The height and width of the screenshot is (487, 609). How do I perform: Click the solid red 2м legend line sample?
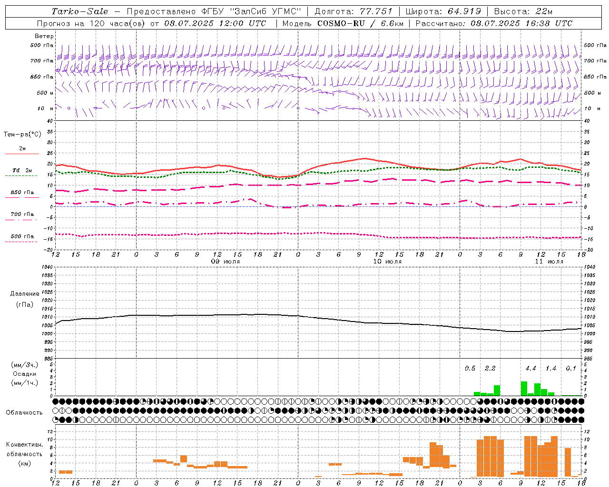click(22, 154)
